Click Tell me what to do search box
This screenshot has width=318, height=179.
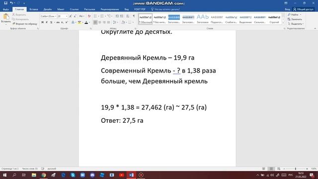click(x=165, y=9)
